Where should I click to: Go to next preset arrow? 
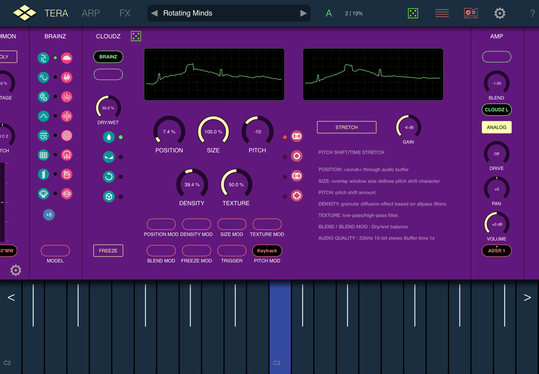pyautogui.click(x=303, y=13)
